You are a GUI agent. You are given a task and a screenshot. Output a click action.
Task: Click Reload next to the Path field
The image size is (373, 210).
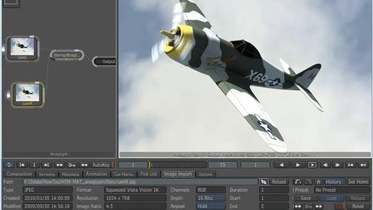(x=279, y=182)
